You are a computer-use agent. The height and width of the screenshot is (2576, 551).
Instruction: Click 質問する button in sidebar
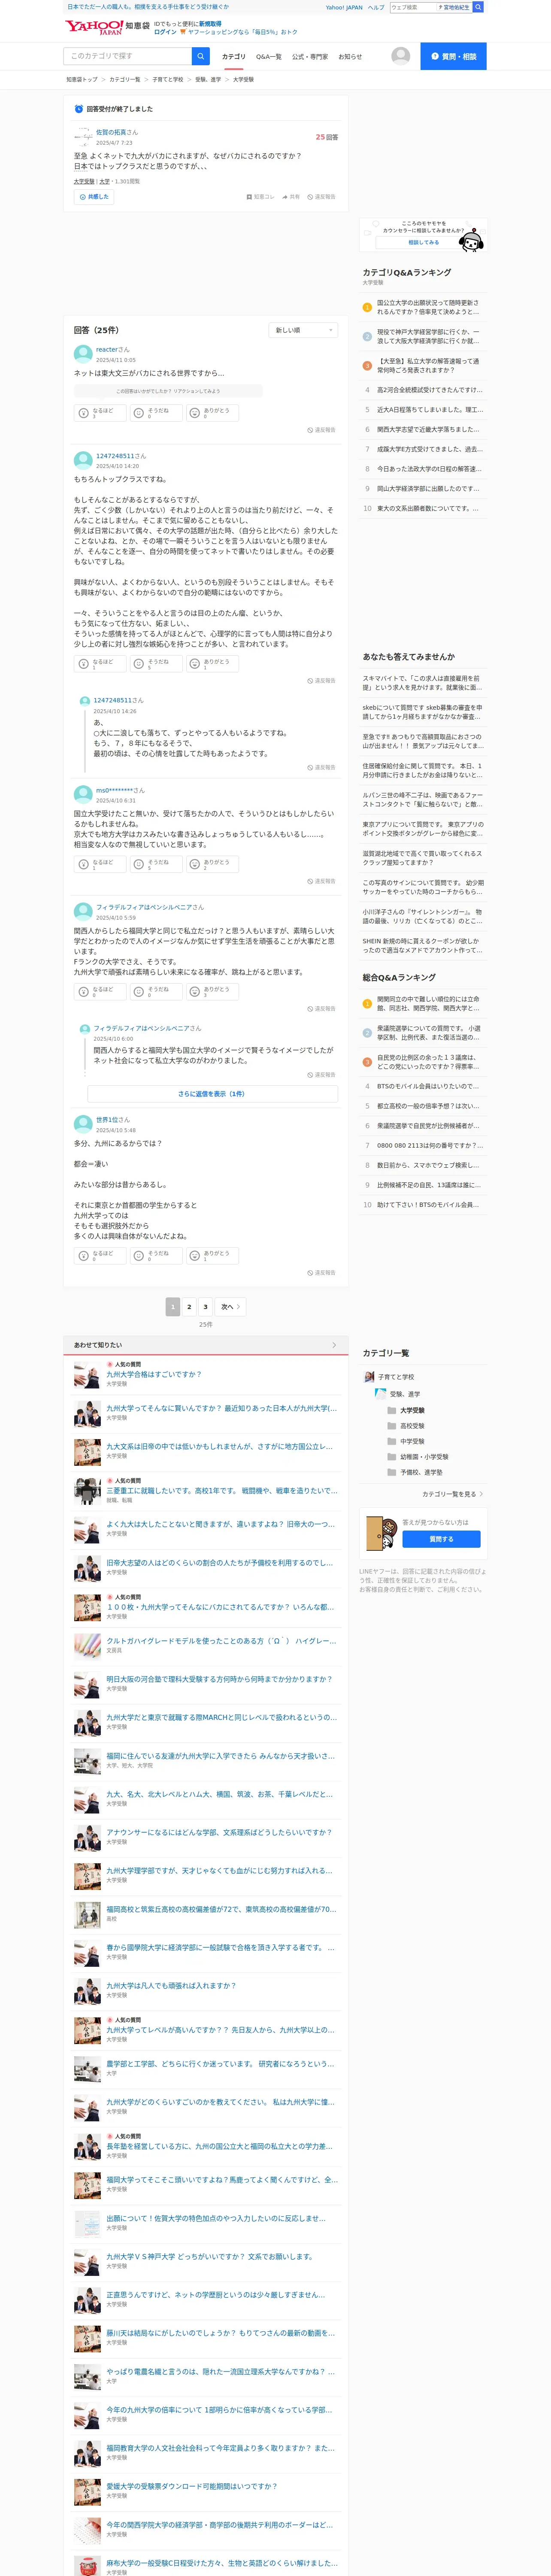441,1539
